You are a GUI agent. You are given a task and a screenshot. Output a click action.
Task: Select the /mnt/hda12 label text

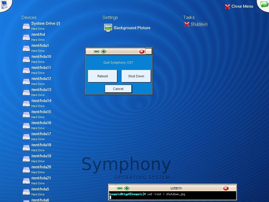41,78
